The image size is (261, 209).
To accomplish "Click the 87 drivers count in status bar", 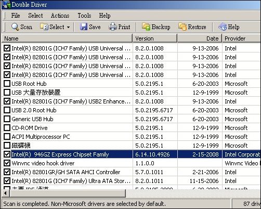I will click(252, 204).
